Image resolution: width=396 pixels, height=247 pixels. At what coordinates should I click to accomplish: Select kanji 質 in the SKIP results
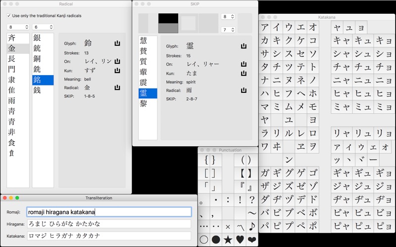point(148,62)
